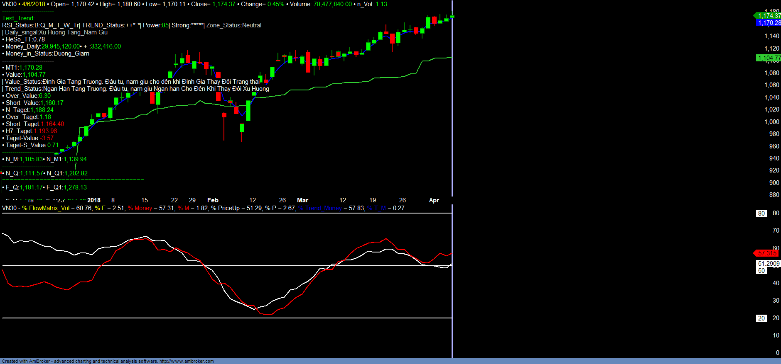Image resolution: width=781 pixels, height=364 pixels.
Task: Click the Test_Trend heading text
Action: pyautogui.click(x=18, y=18)
